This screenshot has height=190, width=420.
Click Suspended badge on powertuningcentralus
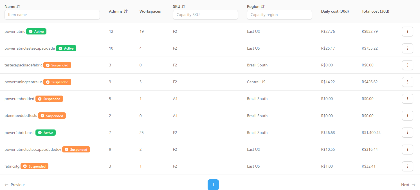57,82
